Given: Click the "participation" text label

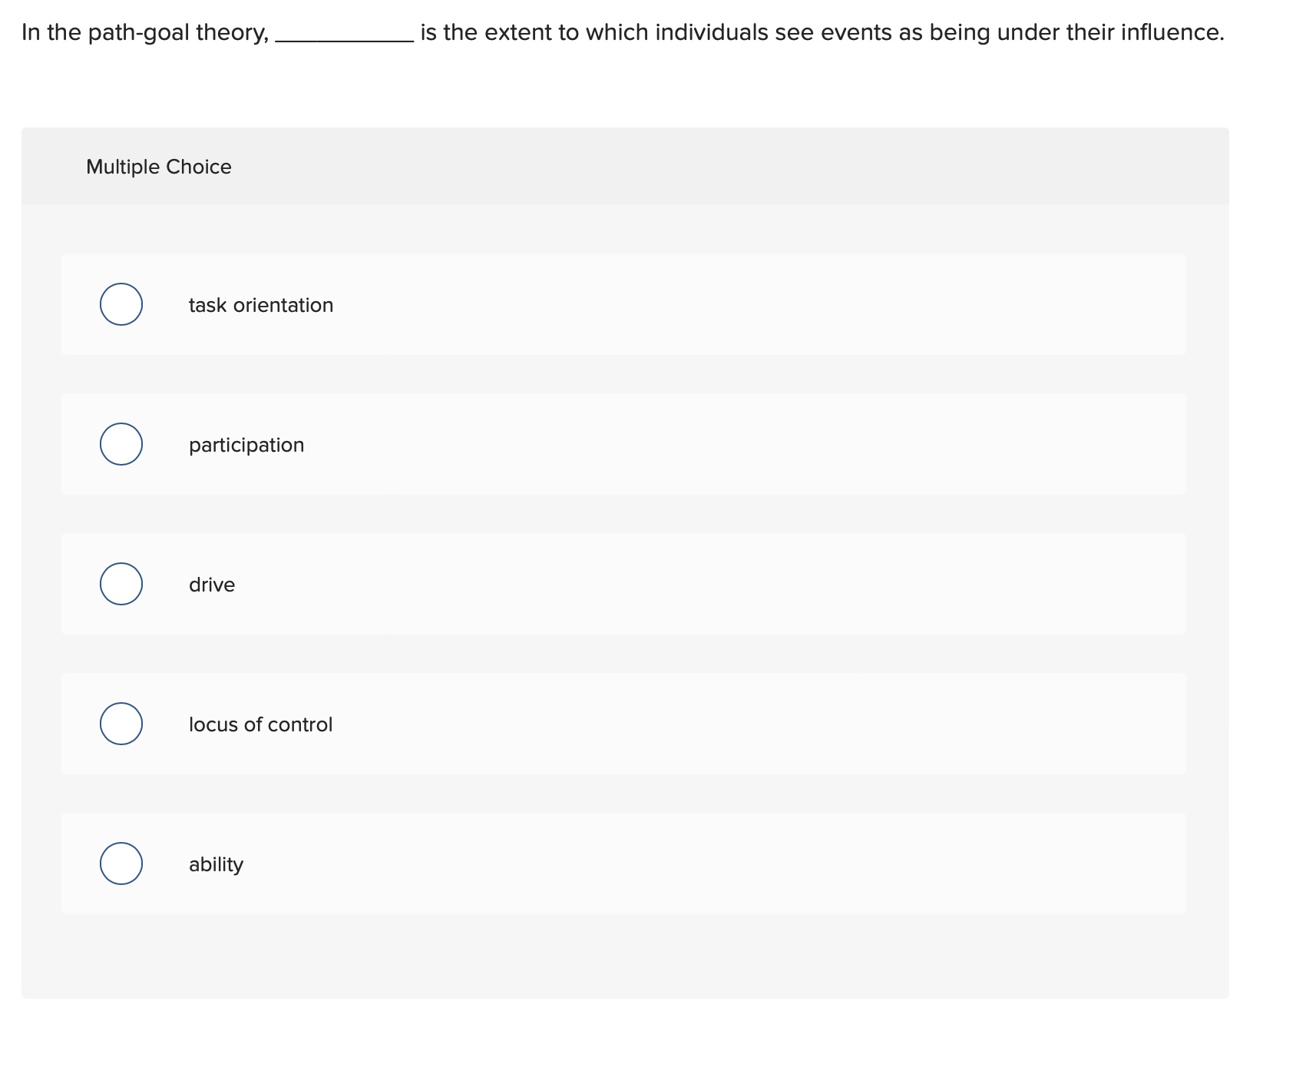Looking at the screenshot, I should coord(246,444).
